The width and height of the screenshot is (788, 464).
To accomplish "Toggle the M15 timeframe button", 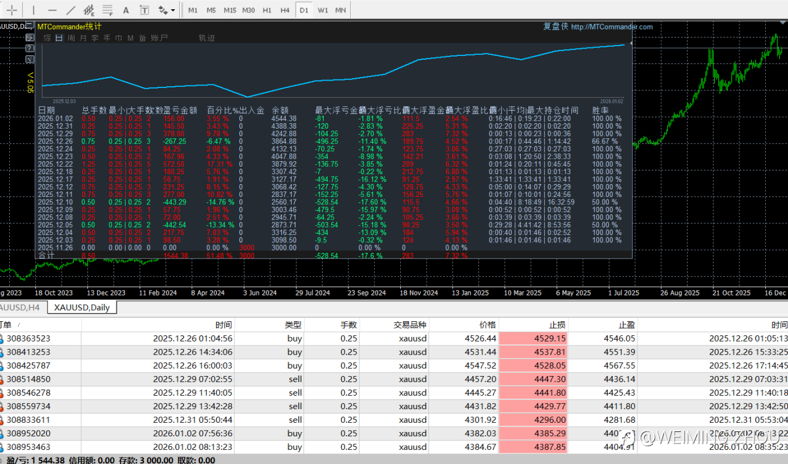I will coord(230,10).
